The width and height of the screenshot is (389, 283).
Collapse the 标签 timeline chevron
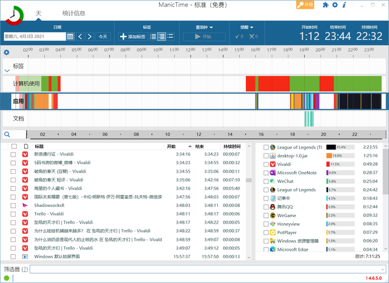click(7, 71)
